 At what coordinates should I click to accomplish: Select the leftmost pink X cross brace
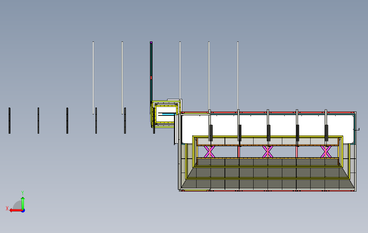209,152
